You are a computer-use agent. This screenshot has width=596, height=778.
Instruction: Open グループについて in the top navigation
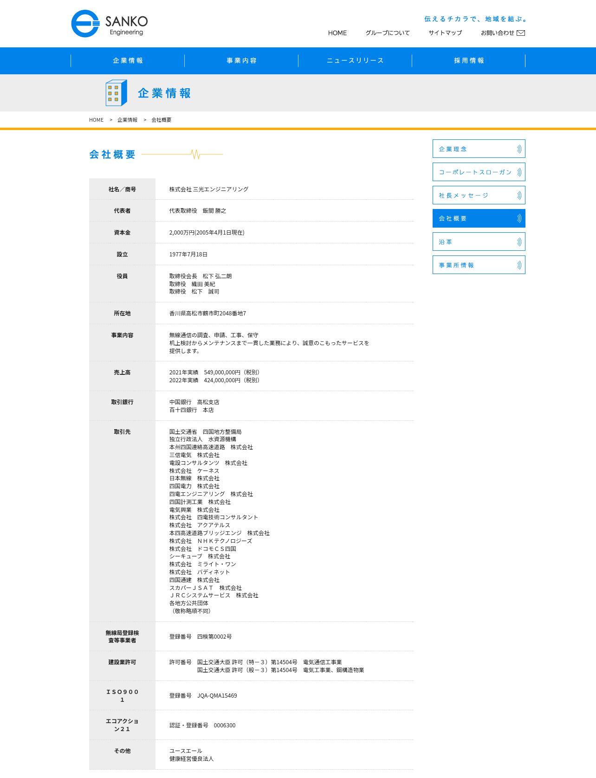point(388,33)
